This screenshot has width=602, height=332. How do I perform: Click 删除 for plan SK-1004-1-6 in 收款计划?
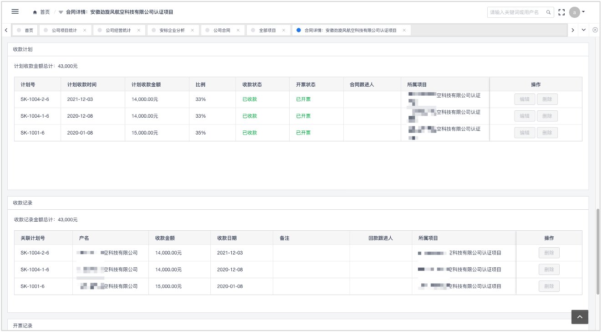coord(547,116)
